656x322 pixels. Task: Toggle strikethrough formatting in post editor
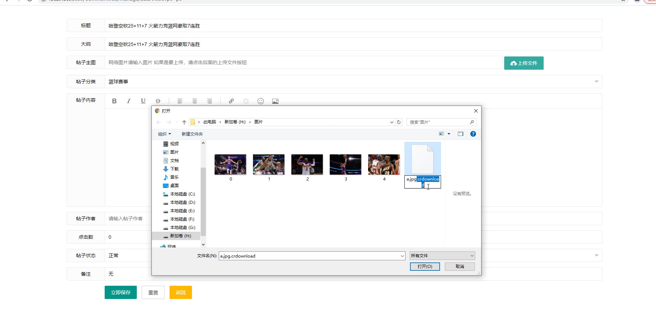(158, 101)
